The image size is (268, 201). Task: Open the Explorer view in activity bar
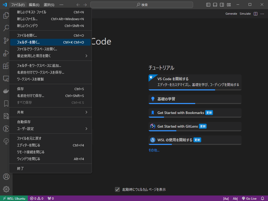6,15
